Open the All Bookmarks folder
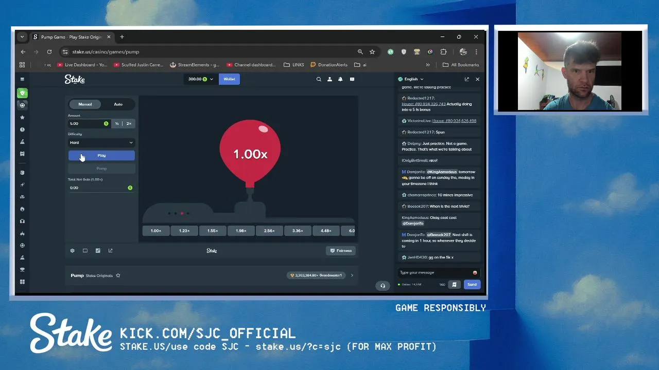659x370 pixels. point(461,65)
